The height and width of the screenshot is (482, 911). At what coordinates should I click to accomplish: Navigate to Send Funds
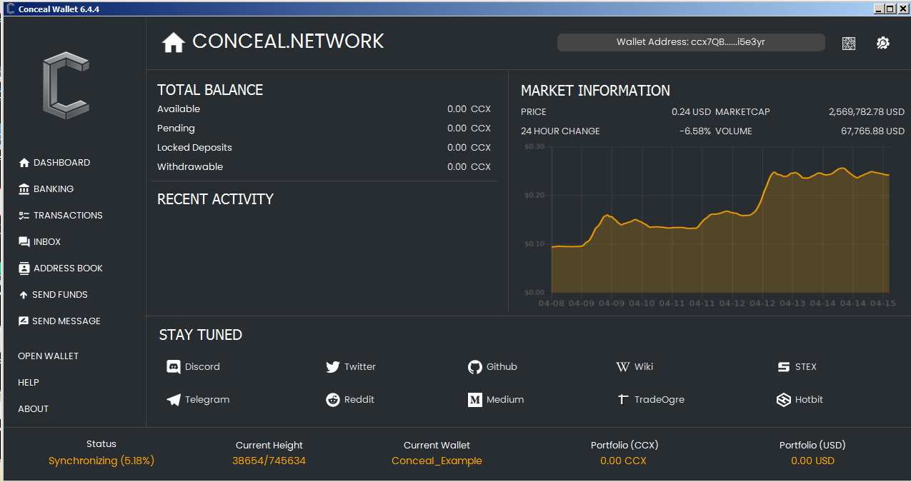(x=59, y=295)
